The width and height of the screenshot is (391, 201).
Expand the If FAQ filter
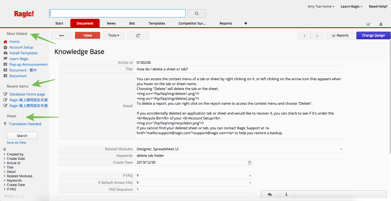pyautogui.click(x=5, y=189)
